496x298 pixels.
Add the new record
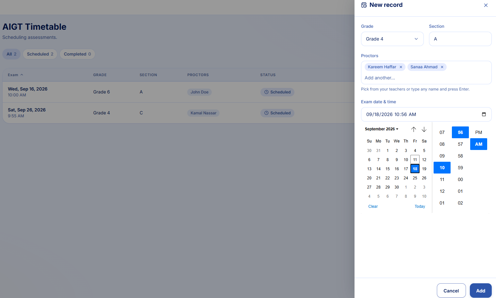(x=481, y=291)
